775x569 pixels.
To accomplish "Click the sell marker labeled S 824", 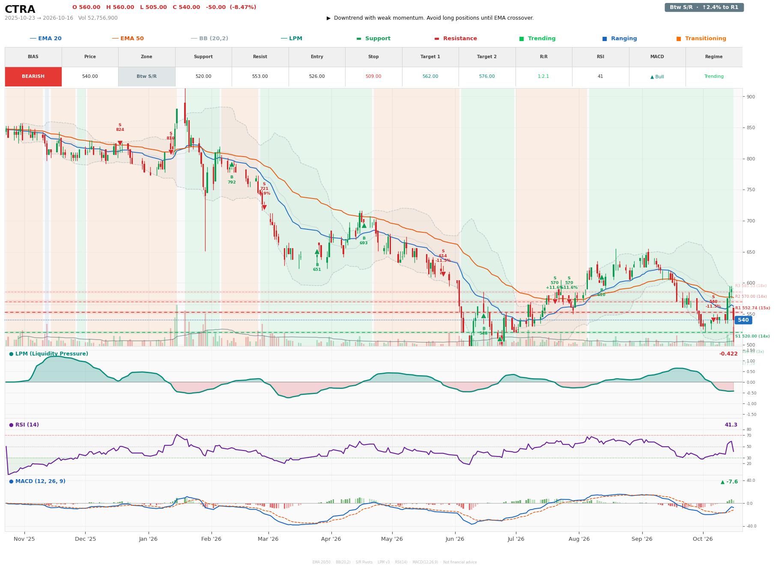I will tap(120, 143).
